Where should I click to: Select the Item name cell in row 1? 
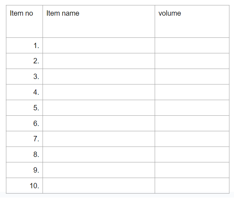[x=99, y=45]
